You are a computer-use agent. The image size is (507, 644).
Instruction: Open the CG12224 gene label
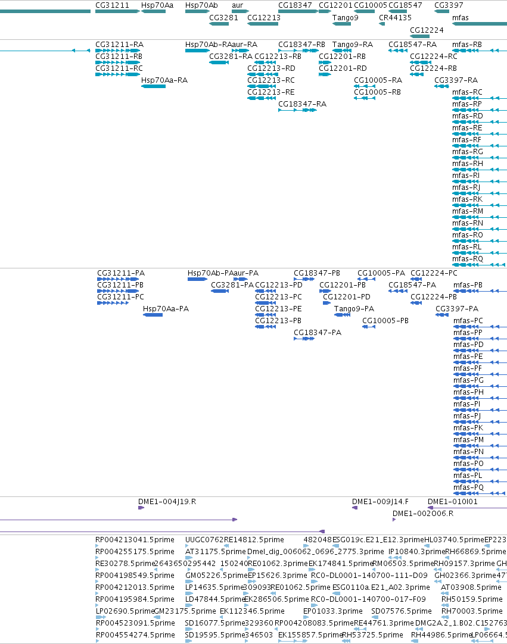(x=427, y=30)
